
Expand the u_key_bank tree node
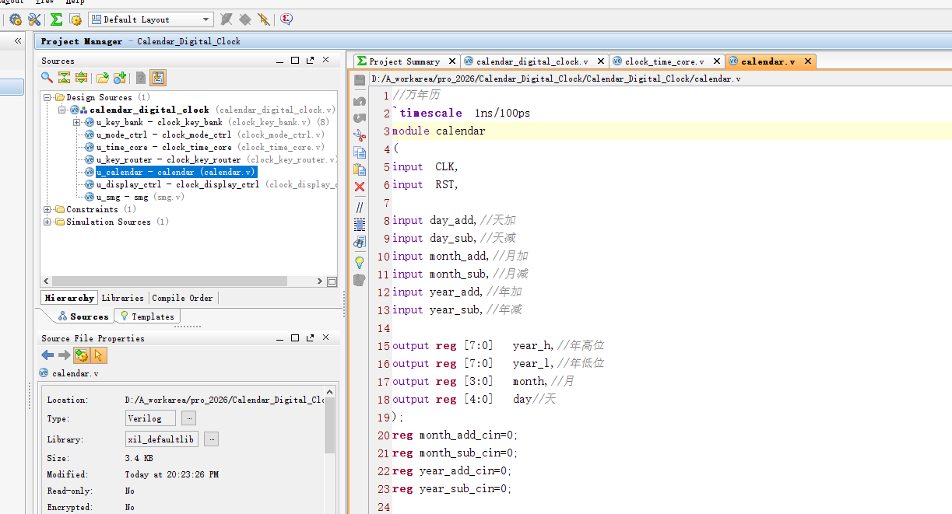pos(76,122)
